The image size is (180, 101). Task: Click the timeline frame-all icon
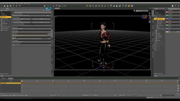click(x=178, y=91)
